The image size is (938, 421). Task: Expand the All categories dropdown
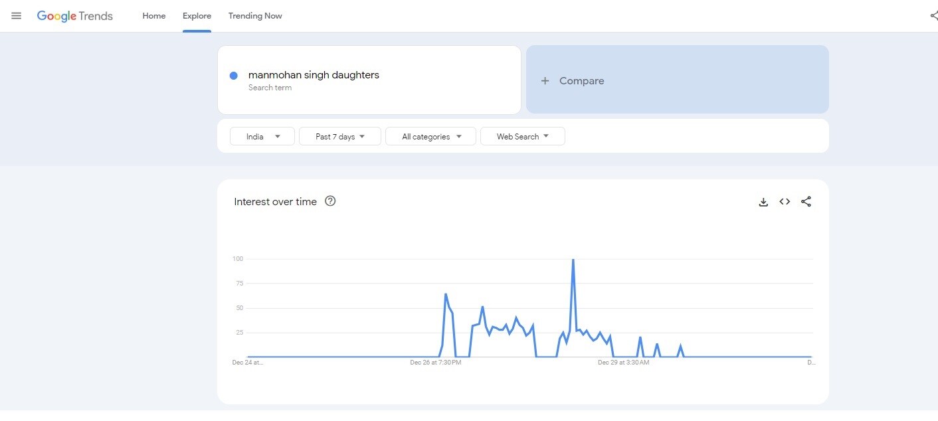pos(430,137)
